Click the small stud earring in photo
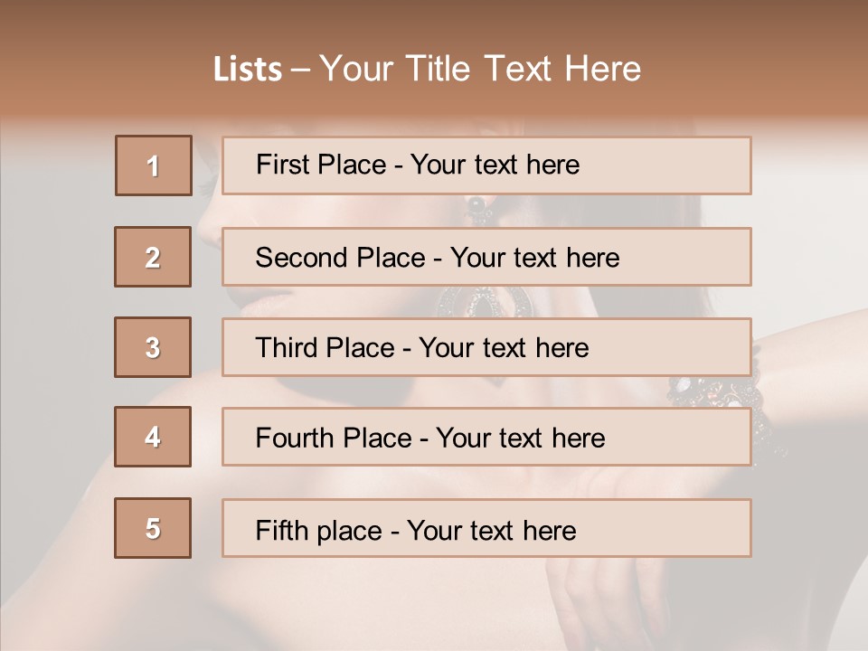The height and width of the screenshot is (651, 868). click(476, 210)
